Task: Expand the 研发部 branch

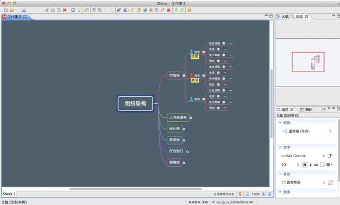Action: (184, 140)
